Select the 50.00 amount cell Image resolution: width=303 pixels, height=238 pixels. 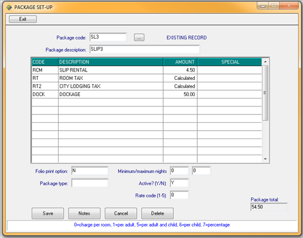180,94
